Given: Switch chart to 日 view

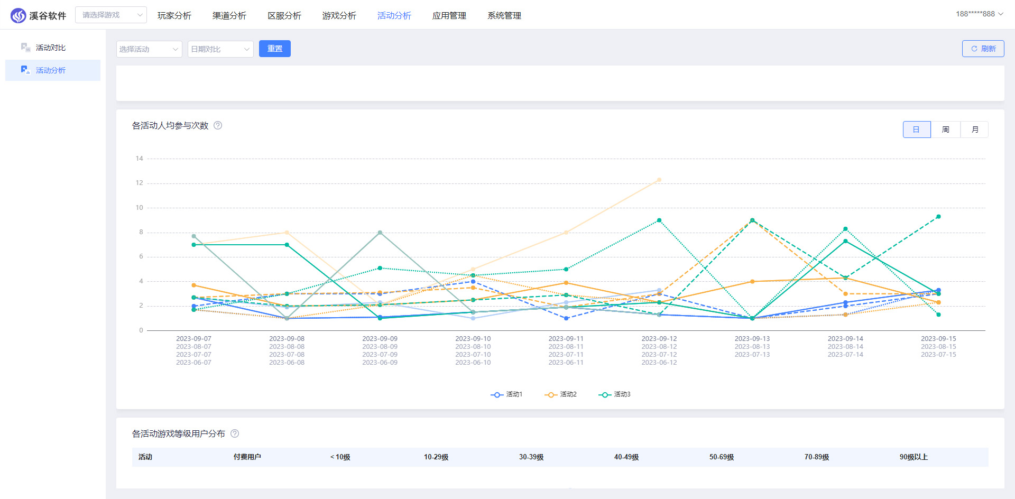Looking at the screenshot, I should tap(917, 130).
